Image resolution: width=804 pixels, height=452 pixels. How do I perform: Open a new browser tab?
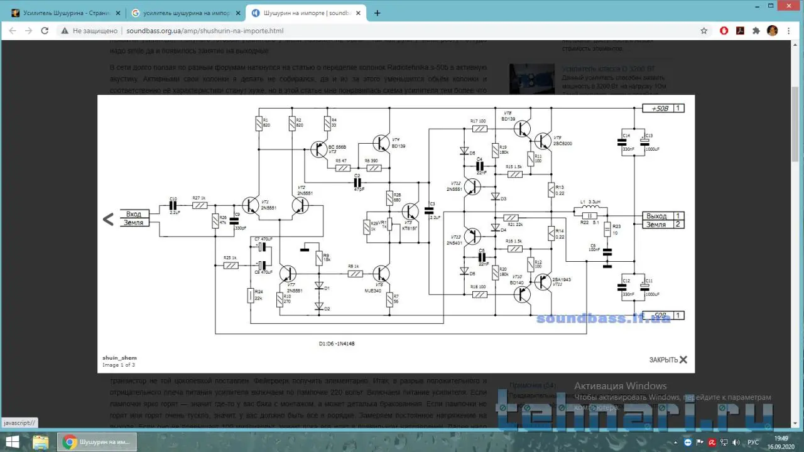(377, 13)
